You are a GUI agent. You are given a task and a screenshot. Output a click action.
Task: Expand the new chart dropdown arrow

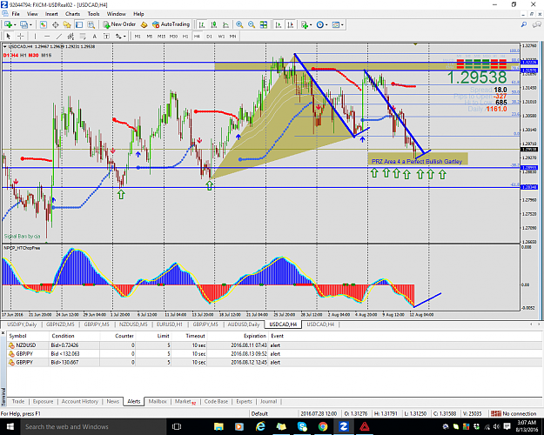pos(15,25)
